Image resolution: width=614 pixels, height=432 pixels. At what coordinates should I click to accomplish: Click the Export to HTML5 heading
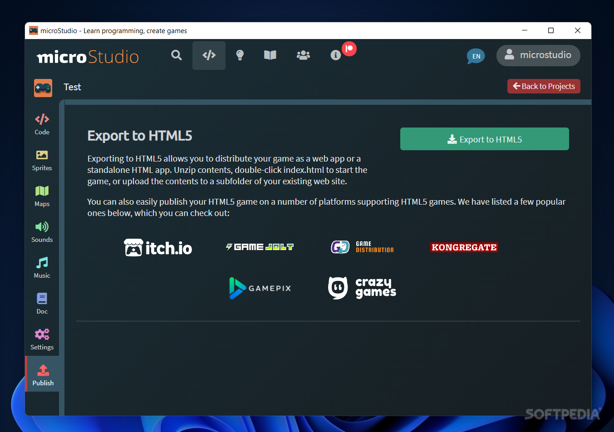point(140,136)
